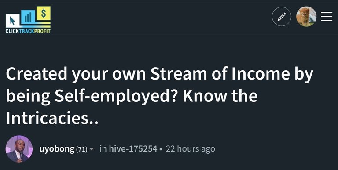Expand the dropdown arrow beside uyobong

[92, 149]
